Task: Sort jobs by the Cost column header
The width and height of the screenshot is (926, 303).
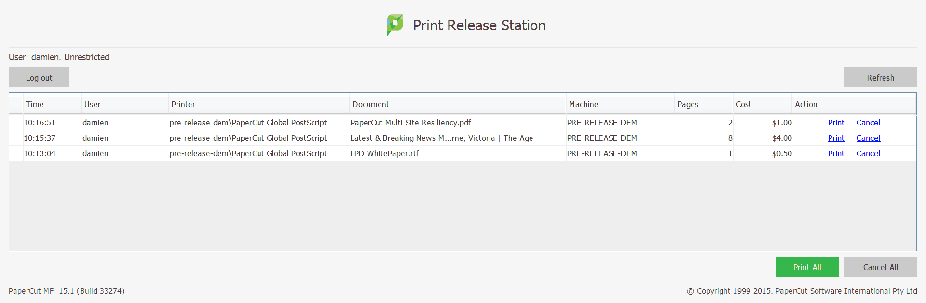Action: coord(763,104)
